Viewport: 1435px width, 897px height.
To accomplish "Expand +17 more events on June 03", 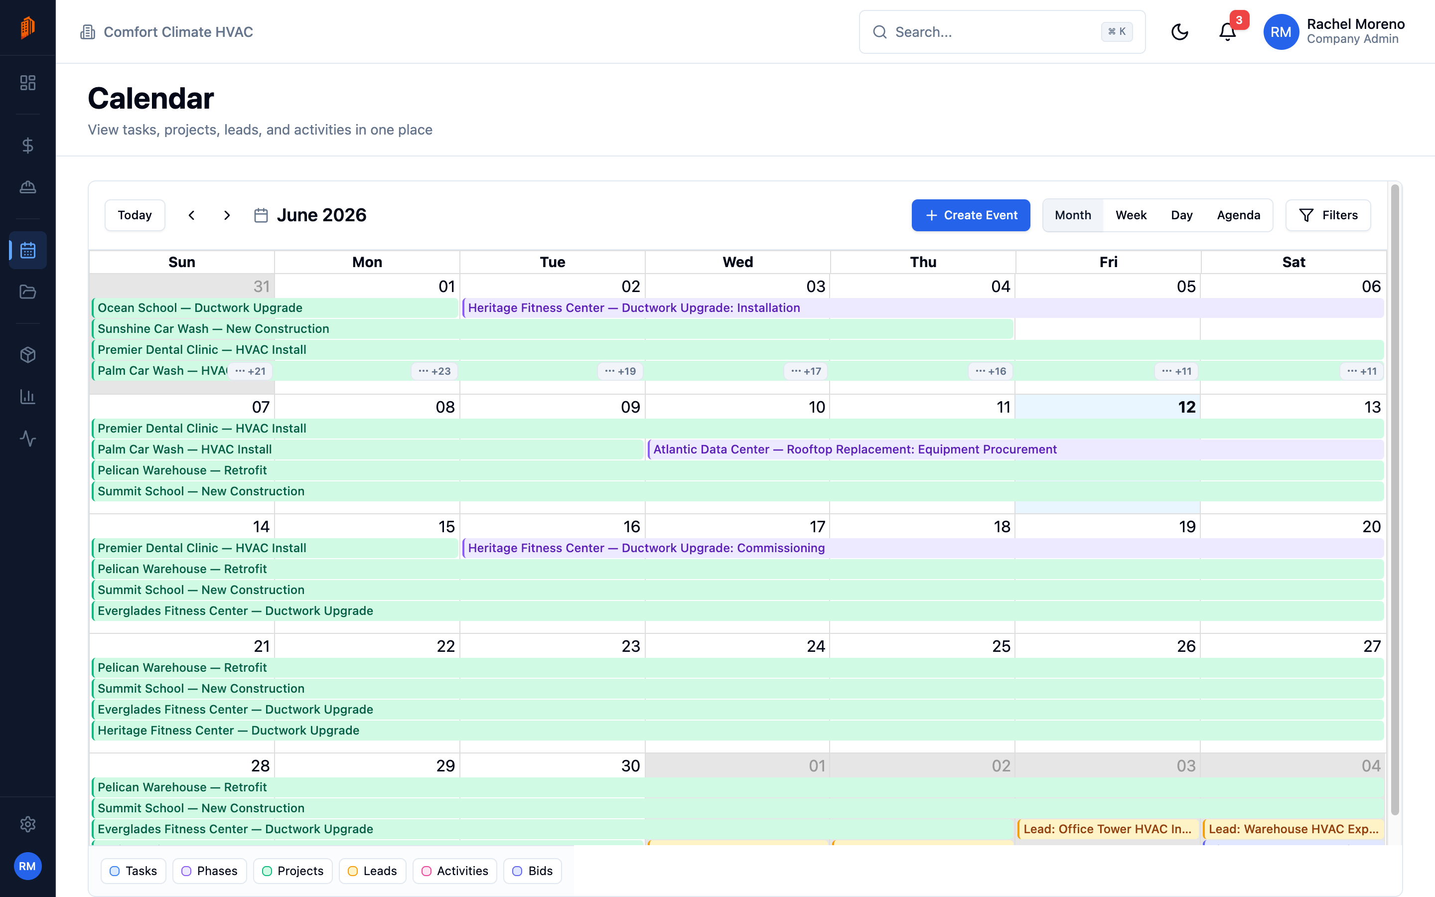I will 806,371.
